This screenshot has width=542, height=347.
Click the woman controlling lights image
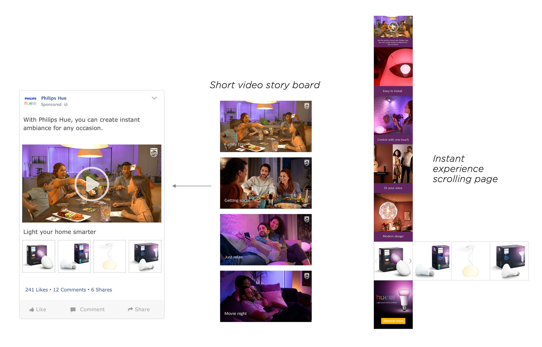coord(393,115)
